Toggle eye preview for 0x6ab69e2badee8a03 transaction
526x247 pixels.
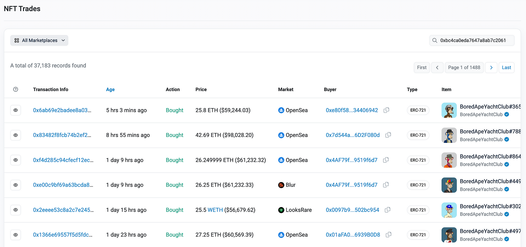pos(15,110)
